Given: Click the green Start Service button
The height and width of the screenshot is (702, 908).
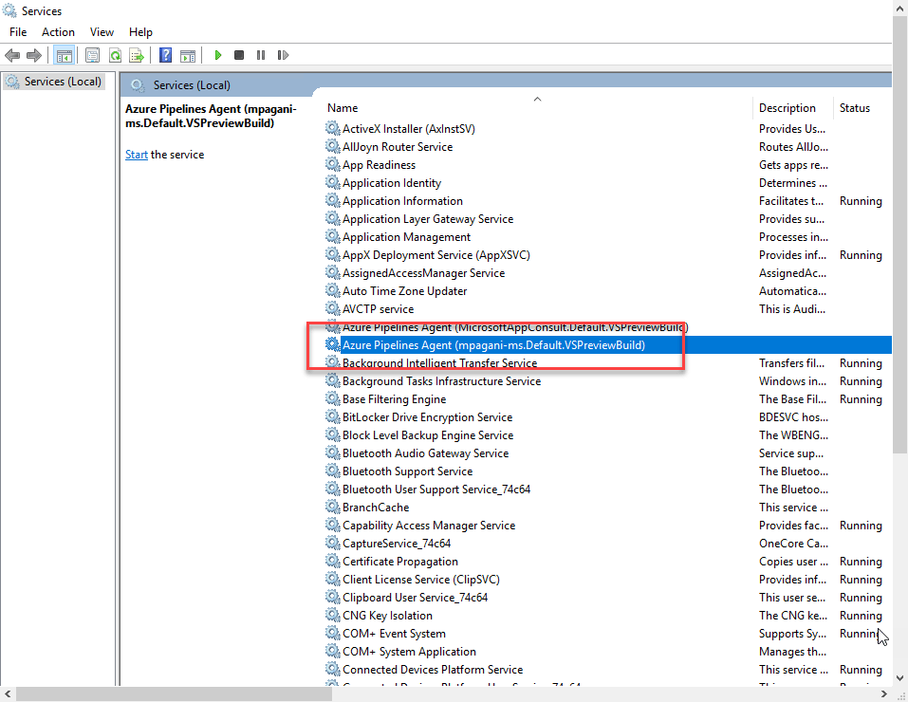Looking at the screenshot, I should coord(217,55).
